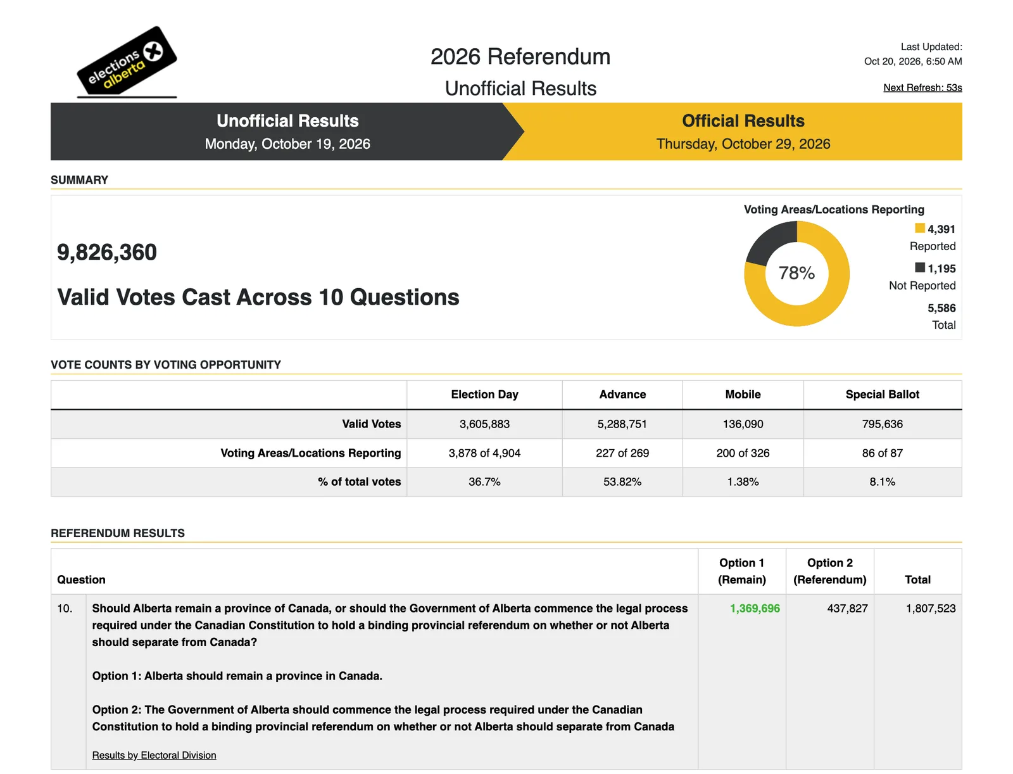Click the 5,288,751 Advance valid votes cell
Image resolution: width=1013 pixels, height=774 pixels.
point(622,424)
